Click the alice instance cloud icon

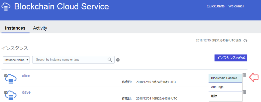(10, 79)
